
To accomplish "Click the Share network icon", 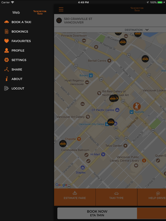I will coord(7,69).
